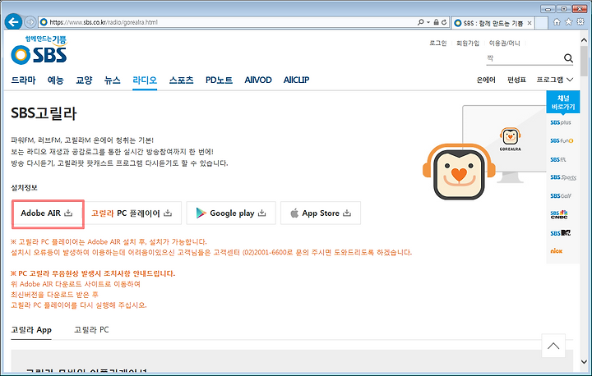Open nick channel shortcut
The image size is (592, 376).
(x=556, y=250)
